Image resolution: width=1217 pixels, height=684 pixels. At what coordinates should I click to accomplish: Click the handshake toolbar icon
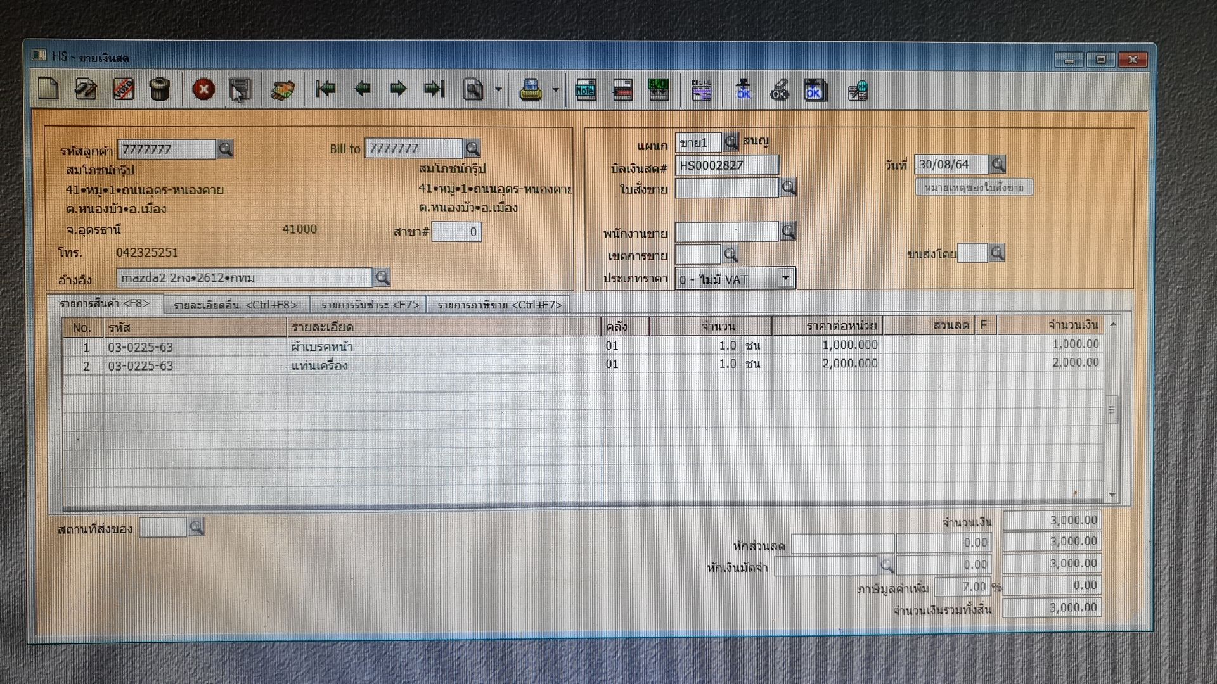(x=283, y=90)
